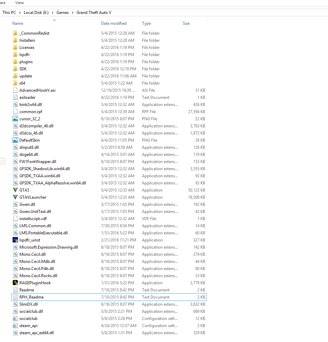Sort files by the Type column header

pyautogui.click(x=146, y=23)
